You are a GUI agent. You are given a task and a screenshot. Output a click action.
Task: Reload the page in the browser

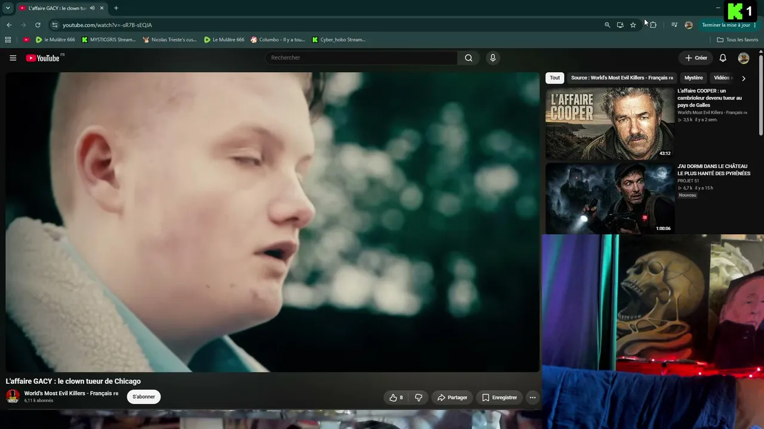coord(38,25)
